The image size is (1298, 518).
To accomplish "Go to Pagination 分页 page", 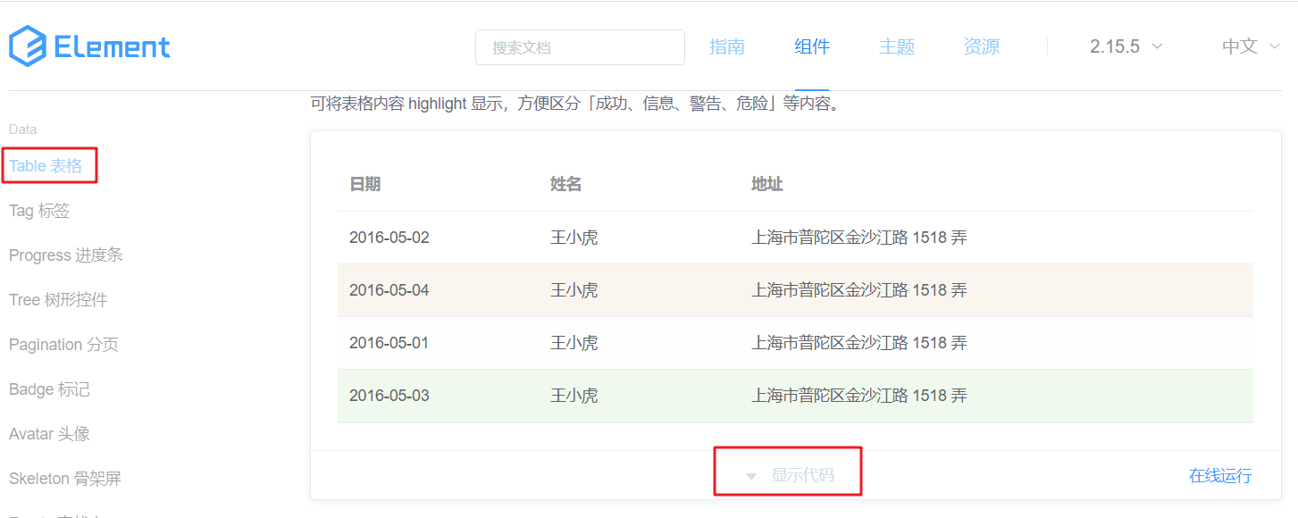I will click(63, 345).
